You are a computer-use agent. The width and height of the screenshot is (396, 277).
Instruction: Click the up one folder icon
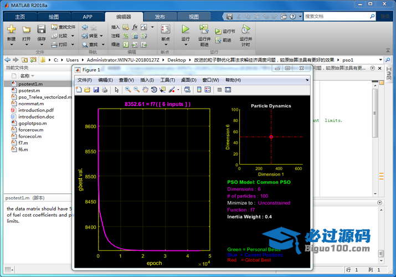24,60
